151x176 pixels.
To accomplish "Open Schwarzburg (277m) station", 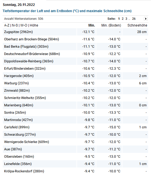I will pos(20,135).
